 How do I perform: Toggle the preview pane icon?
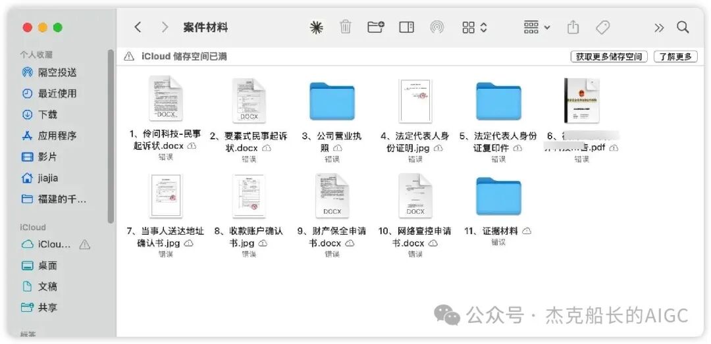tap(407, 28)
